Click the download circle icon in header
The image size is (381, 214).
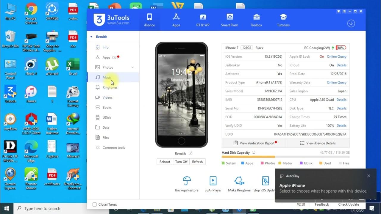351,23
